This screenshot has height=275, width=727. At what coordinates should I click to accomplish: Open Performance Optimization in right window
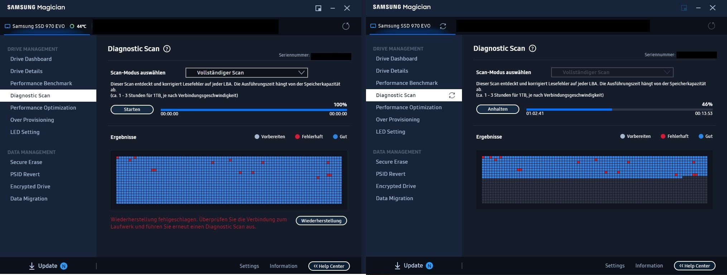[x=409, y=107]
